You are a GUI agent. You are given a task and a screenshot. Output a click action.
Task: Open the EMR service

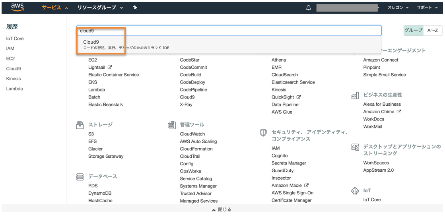(276, 68)
